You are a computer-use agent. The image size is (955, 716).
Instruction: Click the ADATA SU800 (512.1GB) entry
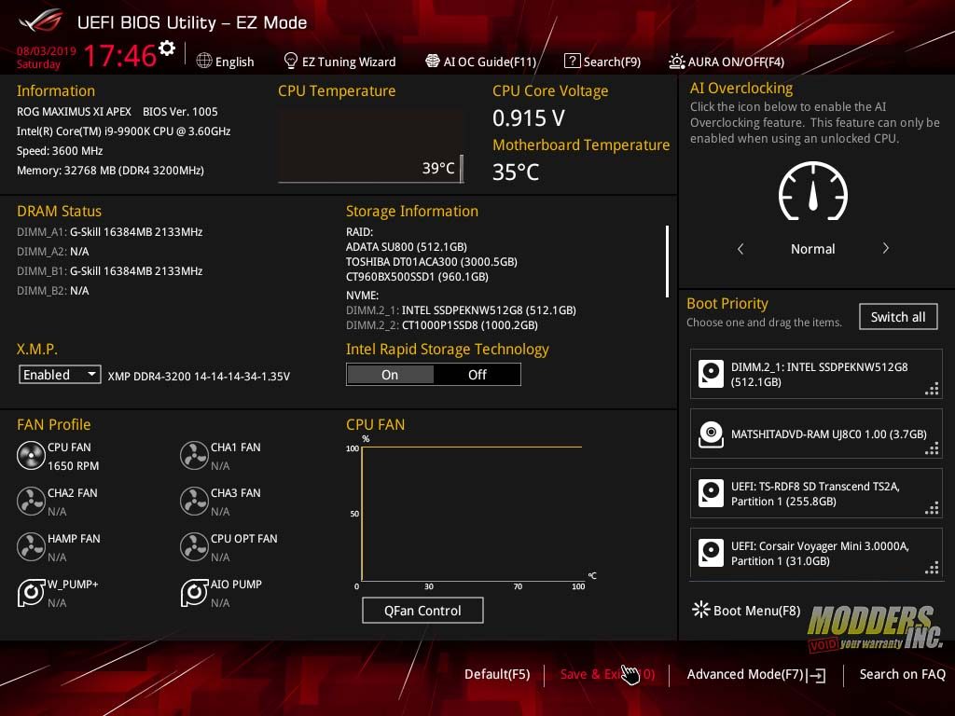pos(407,246)
